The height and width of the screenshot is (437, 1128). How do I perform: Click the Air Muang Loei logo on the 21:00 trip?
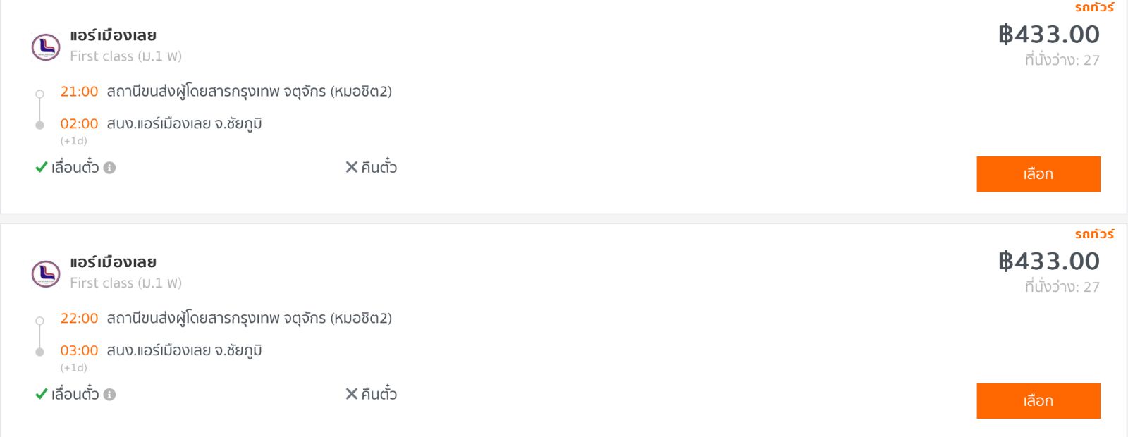46,47
